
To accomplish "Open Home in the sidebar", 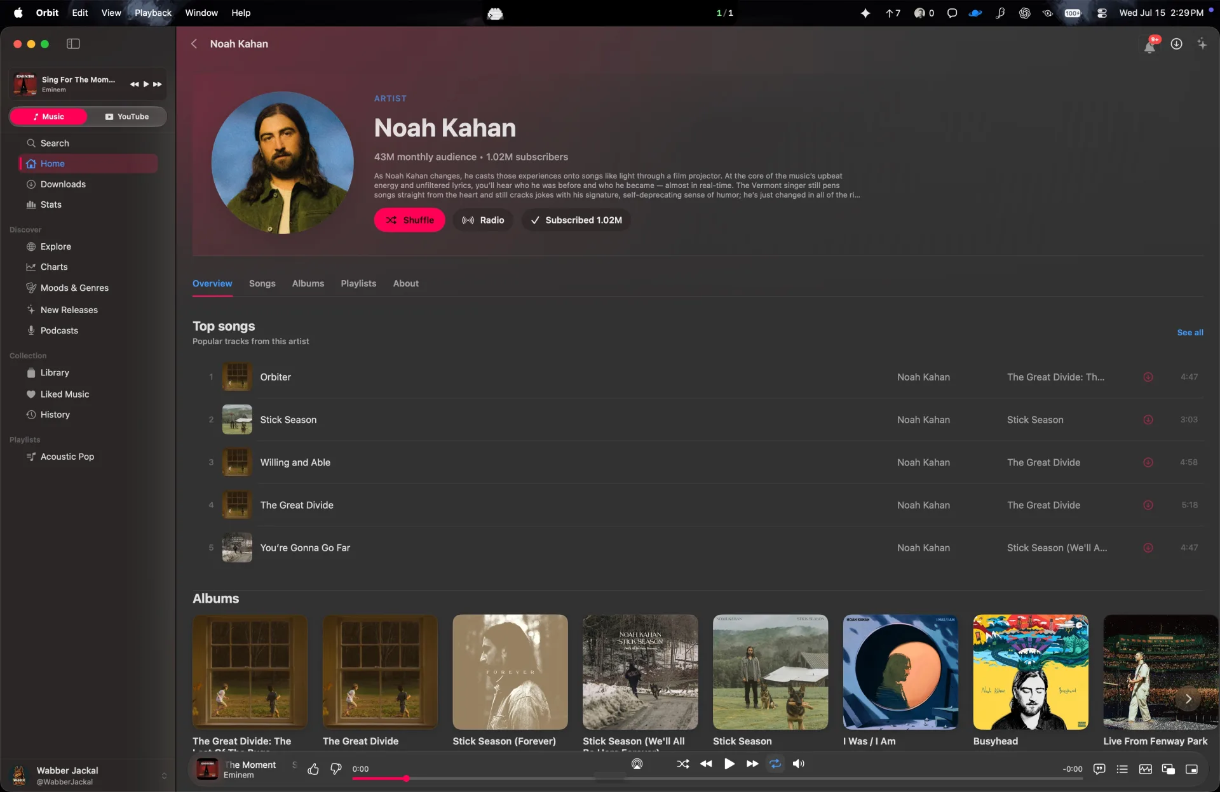I will 88,164.
